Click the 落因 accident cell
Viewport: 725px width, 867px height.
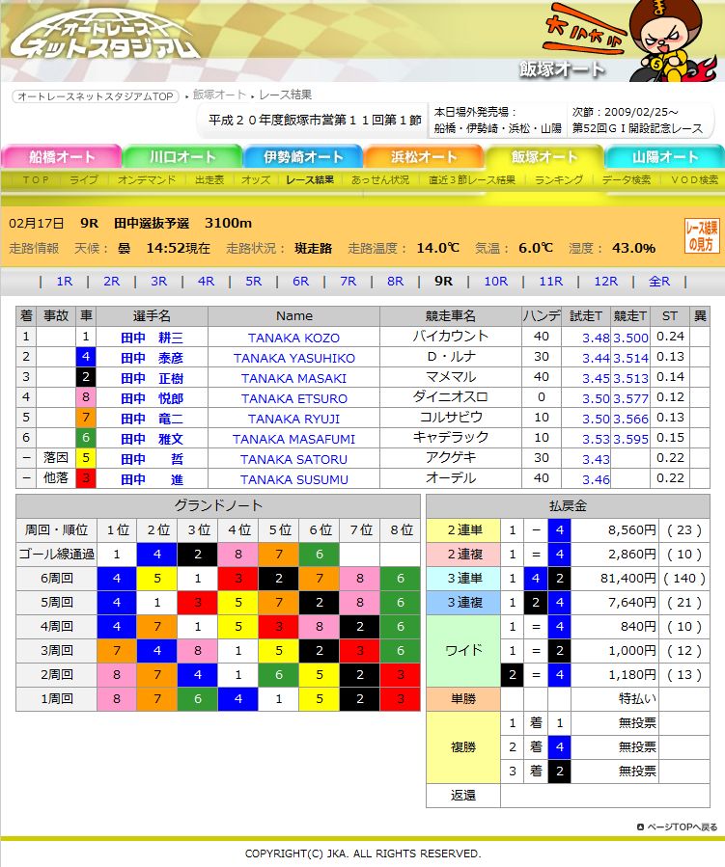point(56,458)
